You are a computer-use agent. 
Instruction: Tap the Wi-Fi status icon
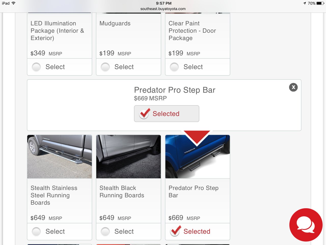coord(13,3)
